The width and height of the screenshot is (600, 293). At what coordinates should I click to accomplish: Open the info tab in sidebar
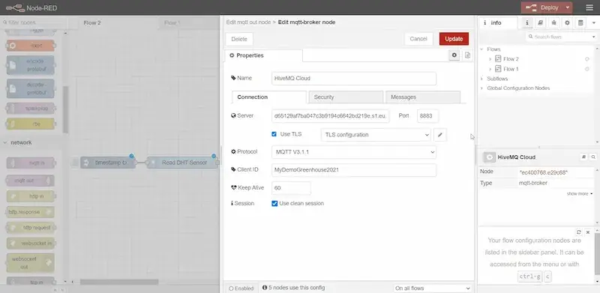click(497, 23)
